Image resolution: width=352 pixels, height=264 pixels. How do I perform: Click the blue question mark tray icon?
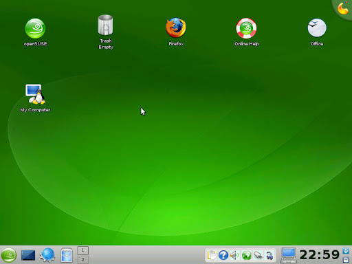[223, 255]
